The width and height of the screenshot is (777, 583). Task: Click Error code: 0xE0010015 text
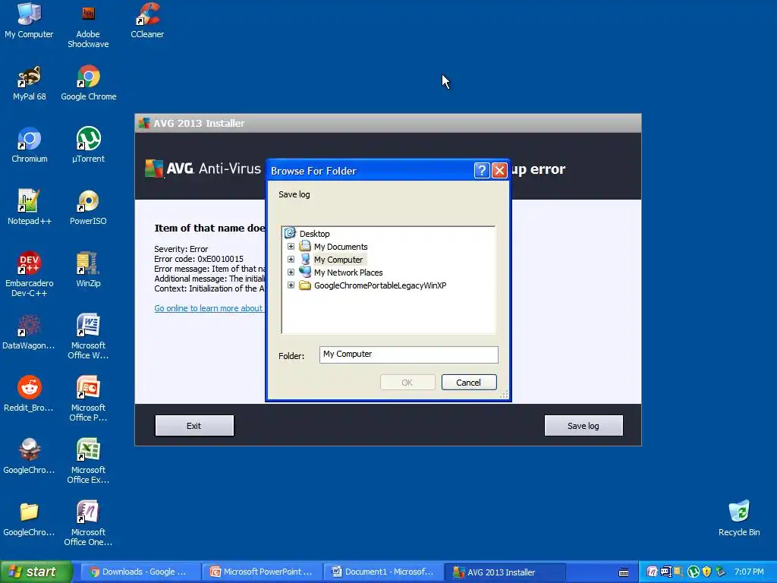pyautogui.click(x=199, y=259)
